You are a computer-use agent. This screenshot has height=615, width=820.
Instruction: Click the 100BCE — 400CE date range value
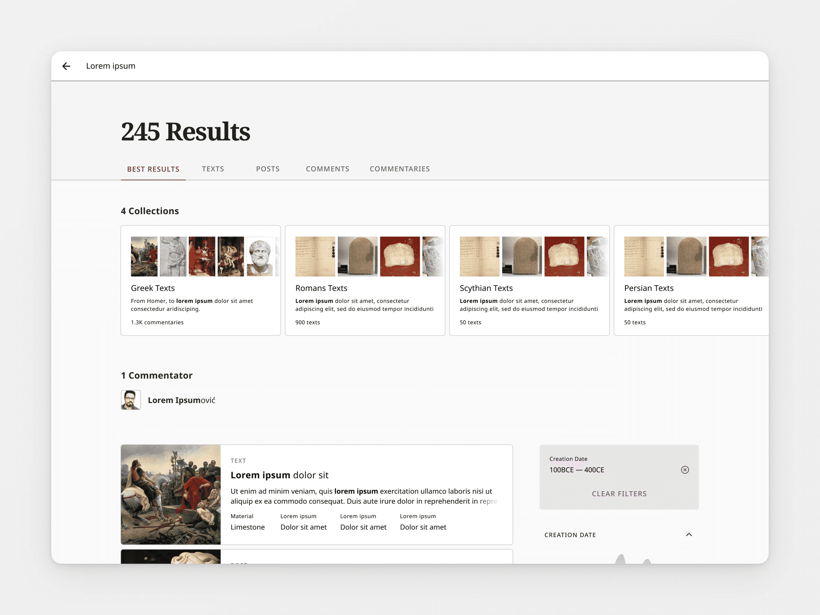[x=577, y=470]
